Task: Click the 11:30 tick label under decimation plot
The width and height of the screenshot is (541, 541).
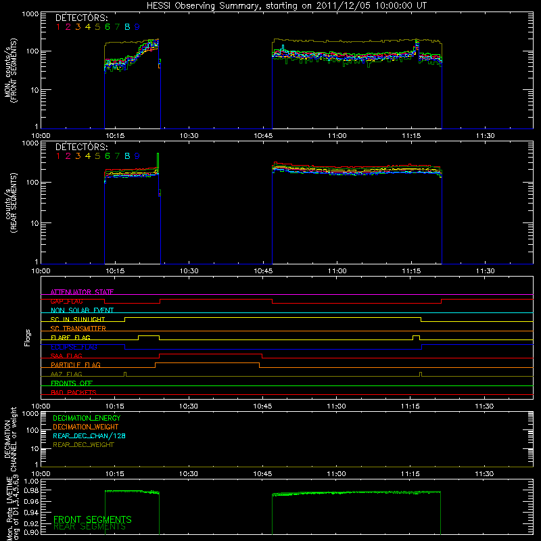Action: pos(484,474)
